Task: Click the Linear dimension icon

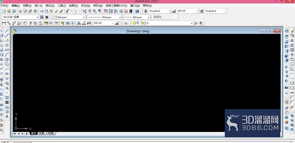Action: (x=4, y=23)
